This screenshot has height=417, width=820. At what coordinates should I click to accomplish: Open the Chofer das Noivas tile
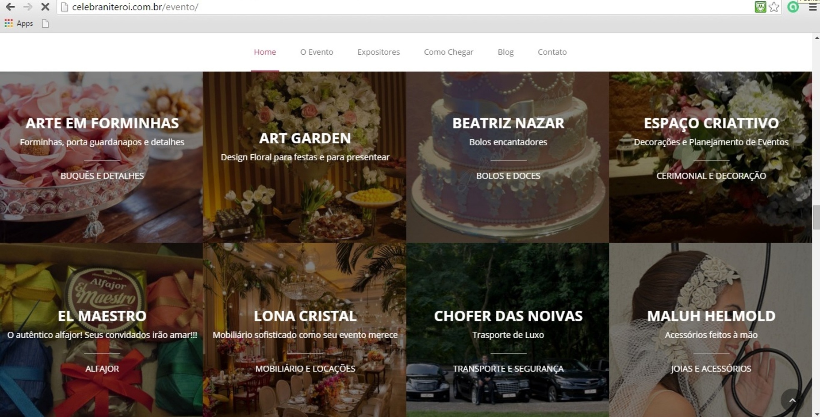click(x=508, y=330)
